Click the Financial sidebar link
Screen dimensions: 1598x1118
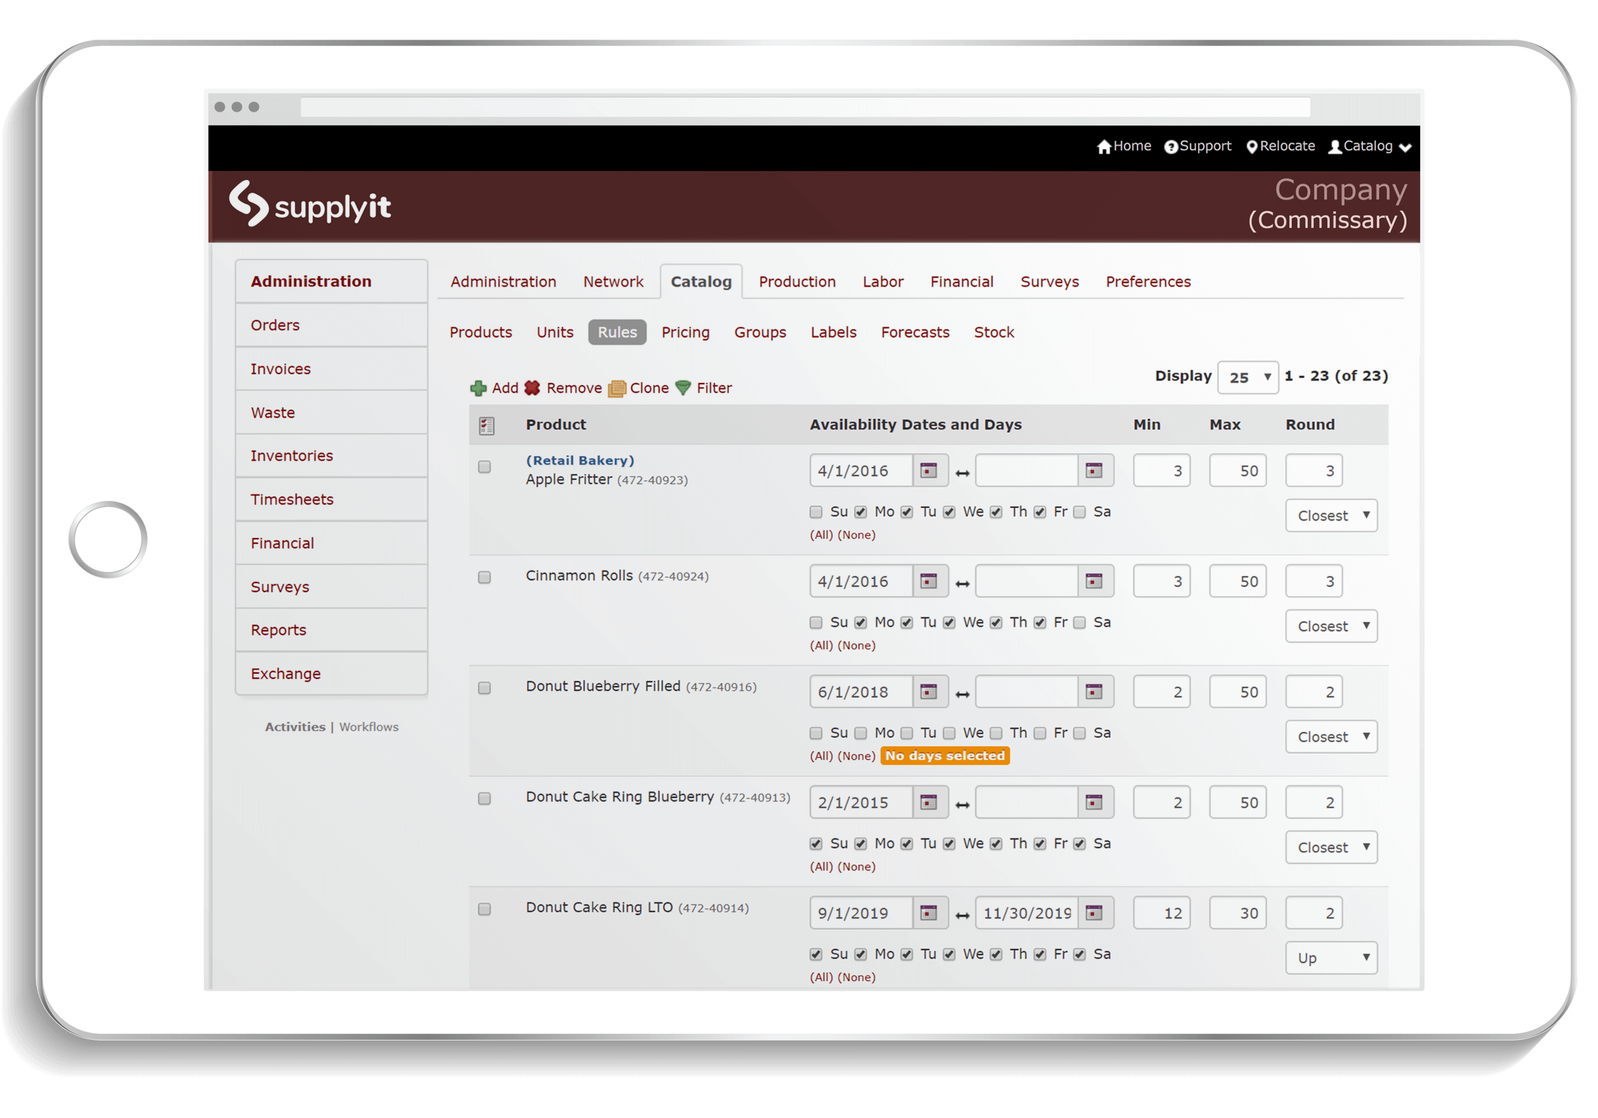[x=281, y=543]
